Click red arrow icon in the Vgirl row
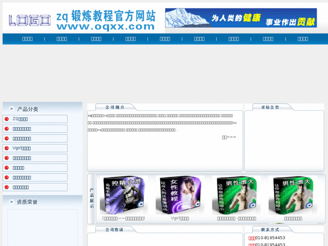The width and height of the screenshot is (328, 246). pyautogui.click(x=7, y=148)
